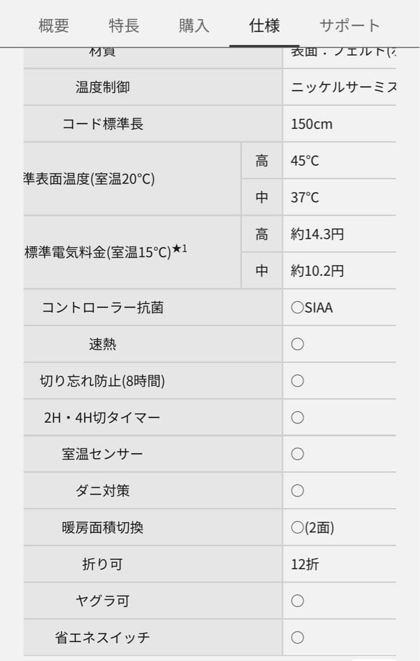Screen dimensions: 420x661
Task: Toggle the 省エネスイッチ circle mark
Action: click(298, 638)
